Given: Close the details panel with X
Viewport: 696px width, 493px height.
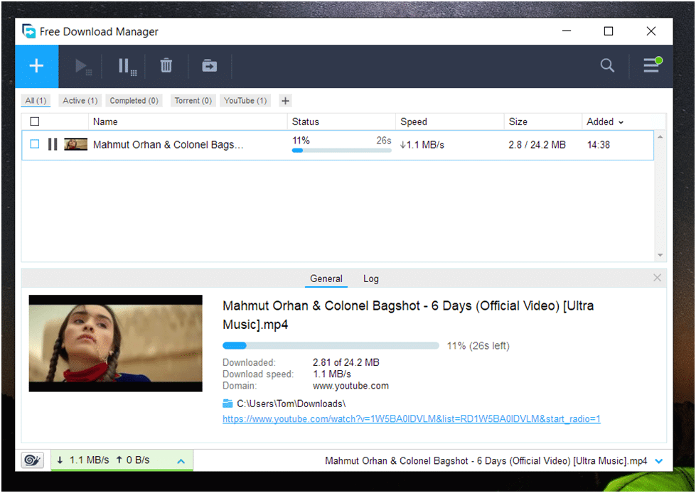Looking at the screenshot, I should (657, 278).
